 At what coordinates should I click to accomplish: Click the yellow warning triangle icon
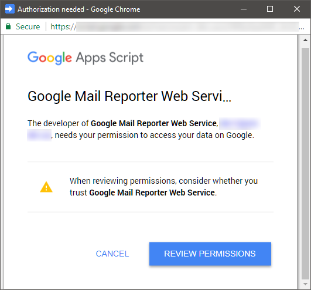click(x=46, y=187)
